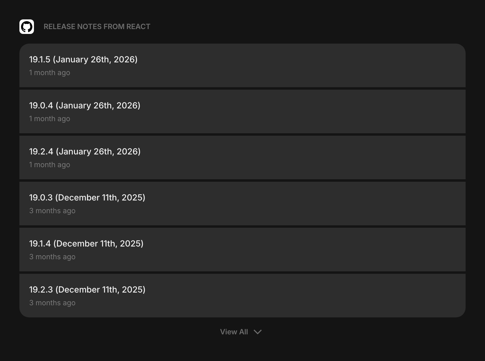Viewport: 485px width, 361px height.
Task: Expand list with the View All chevron
Action: [258, 332]
